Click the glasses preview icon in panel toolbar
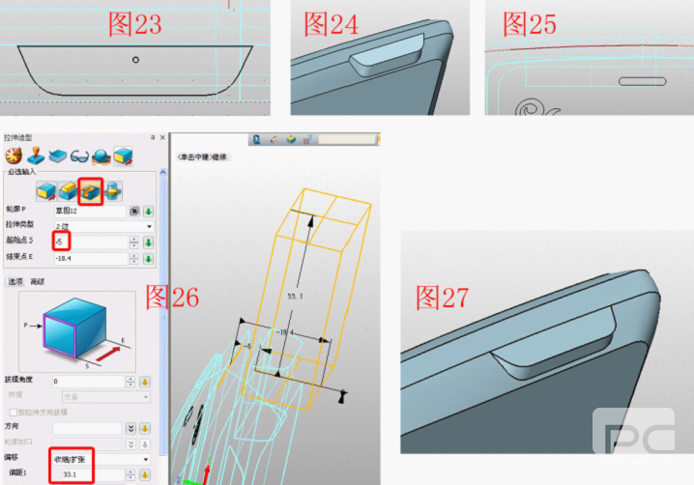 80,156
